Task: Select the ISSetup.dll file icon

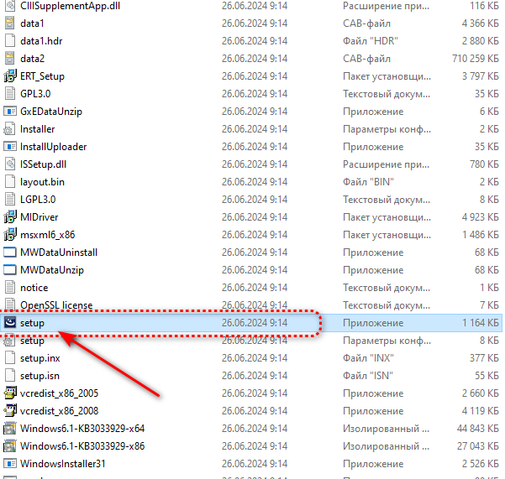Action: coord(10,164)
